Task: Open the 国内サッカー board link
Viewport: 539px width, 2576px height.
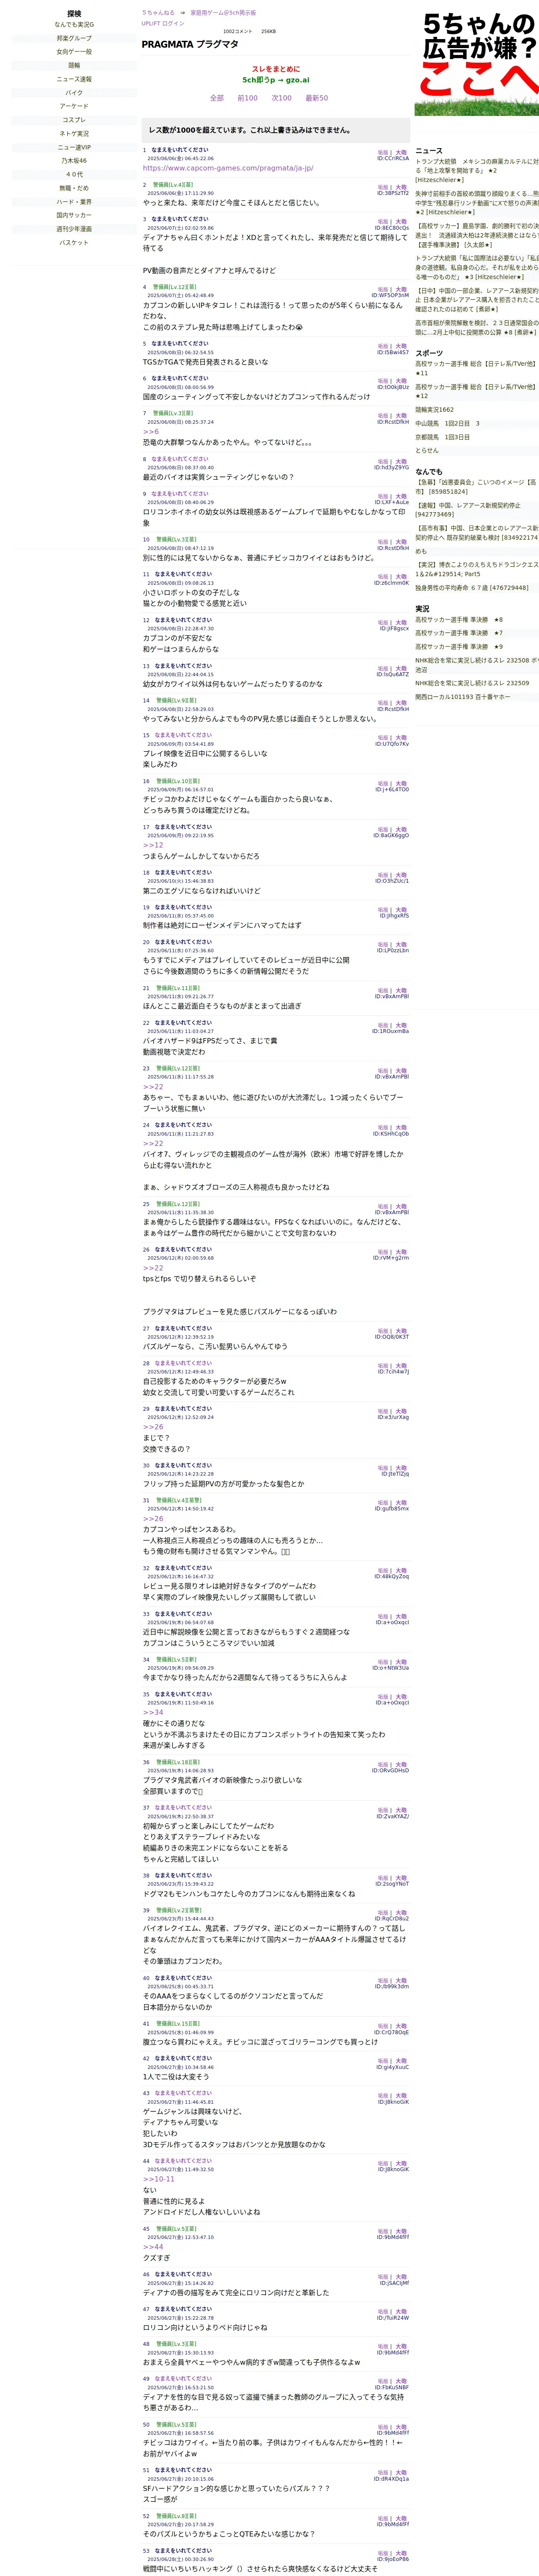Action: pos(74,215)
